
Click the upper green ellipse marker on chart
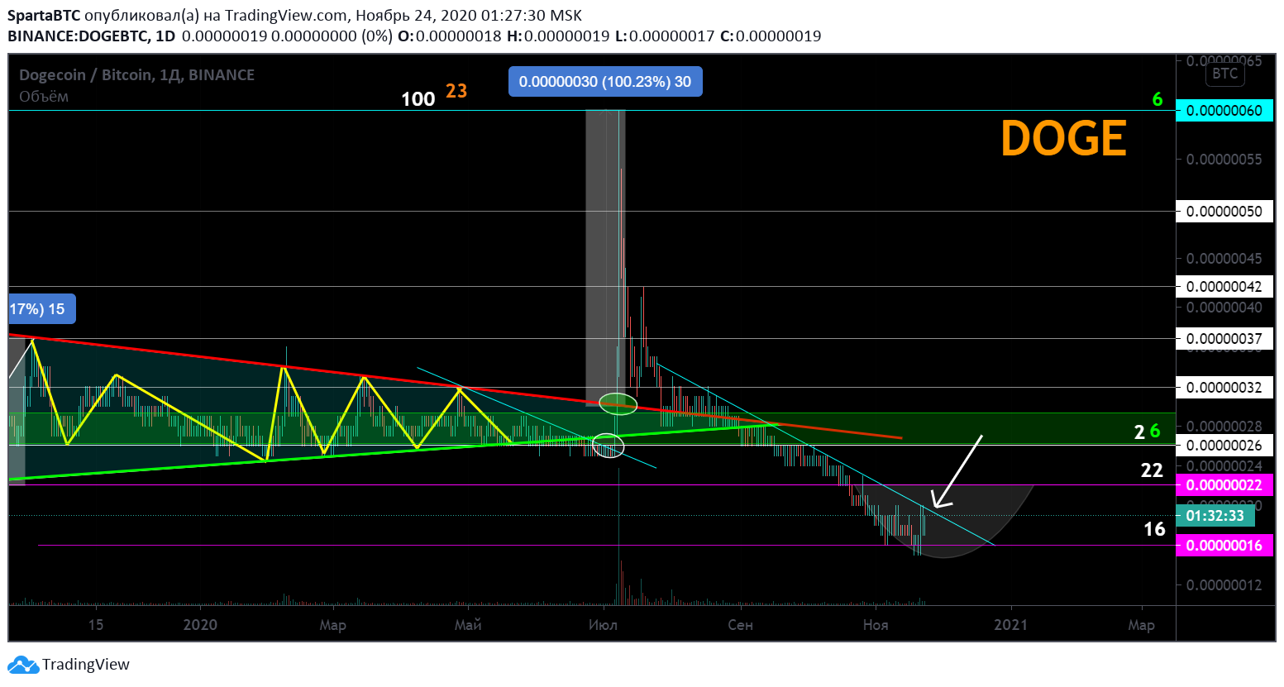(618, 404)
